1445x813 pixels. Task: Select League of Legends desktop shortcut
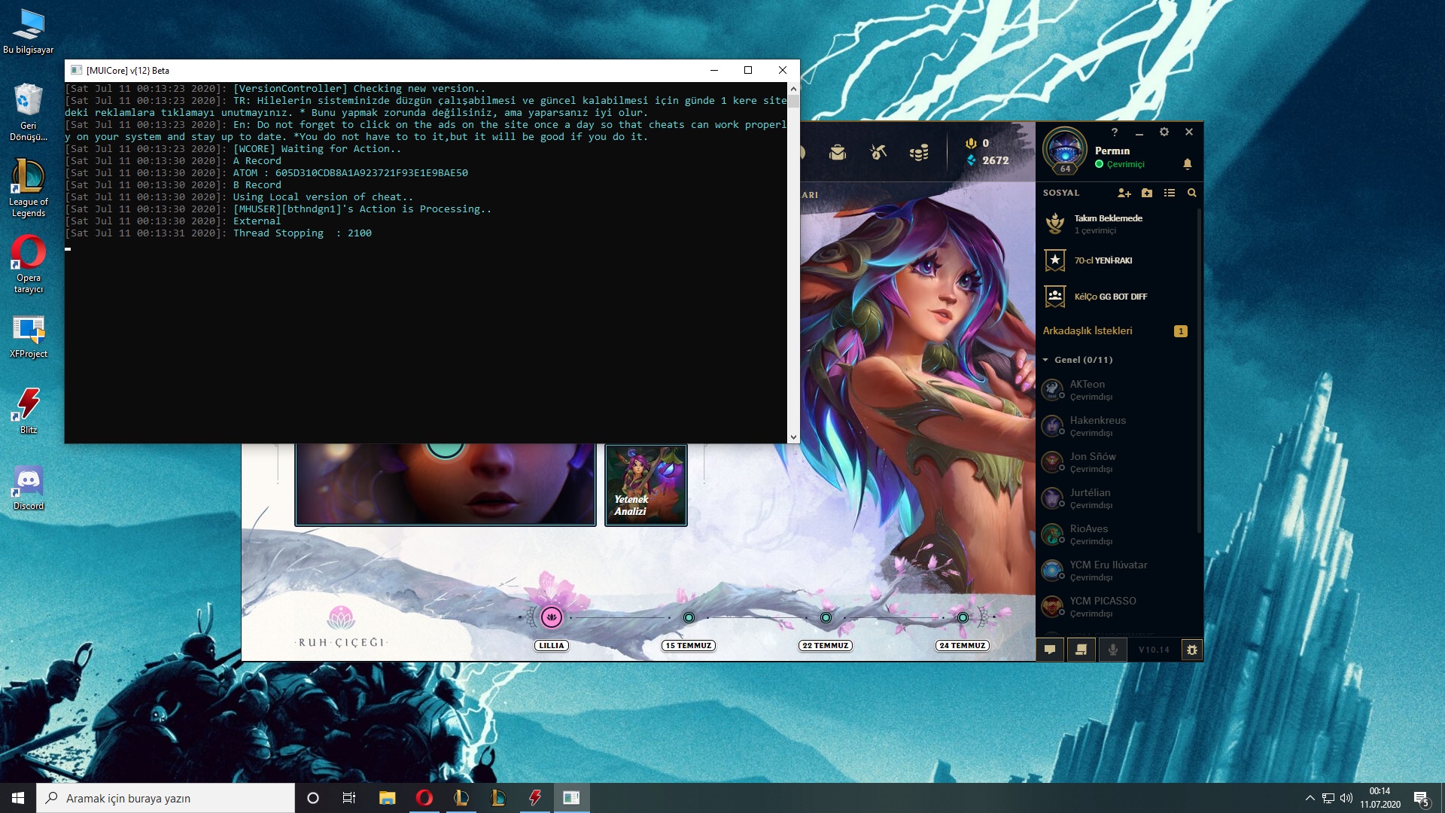(29, 188)
